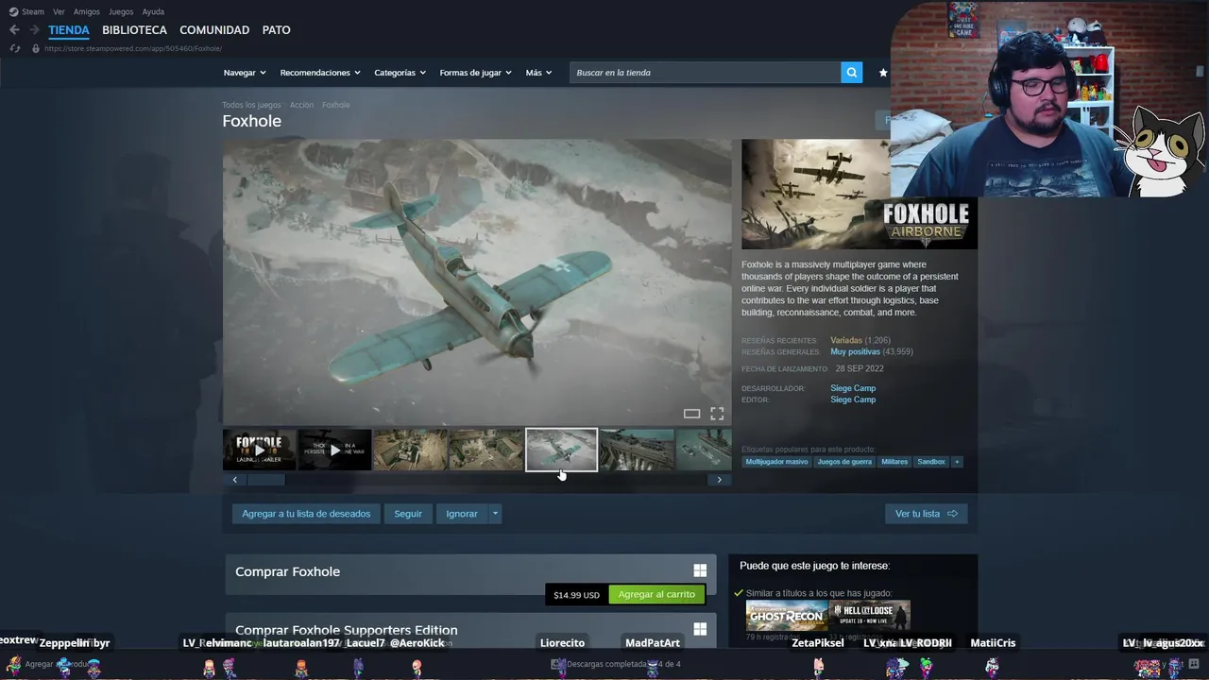Screen dimensions: 1209x680
Task: Click the Acción breadcrumb link
Action: (x=301, y=105)
